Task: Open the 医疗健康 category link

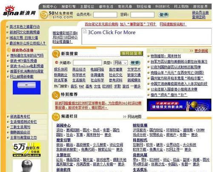Action: pos(115,69)
